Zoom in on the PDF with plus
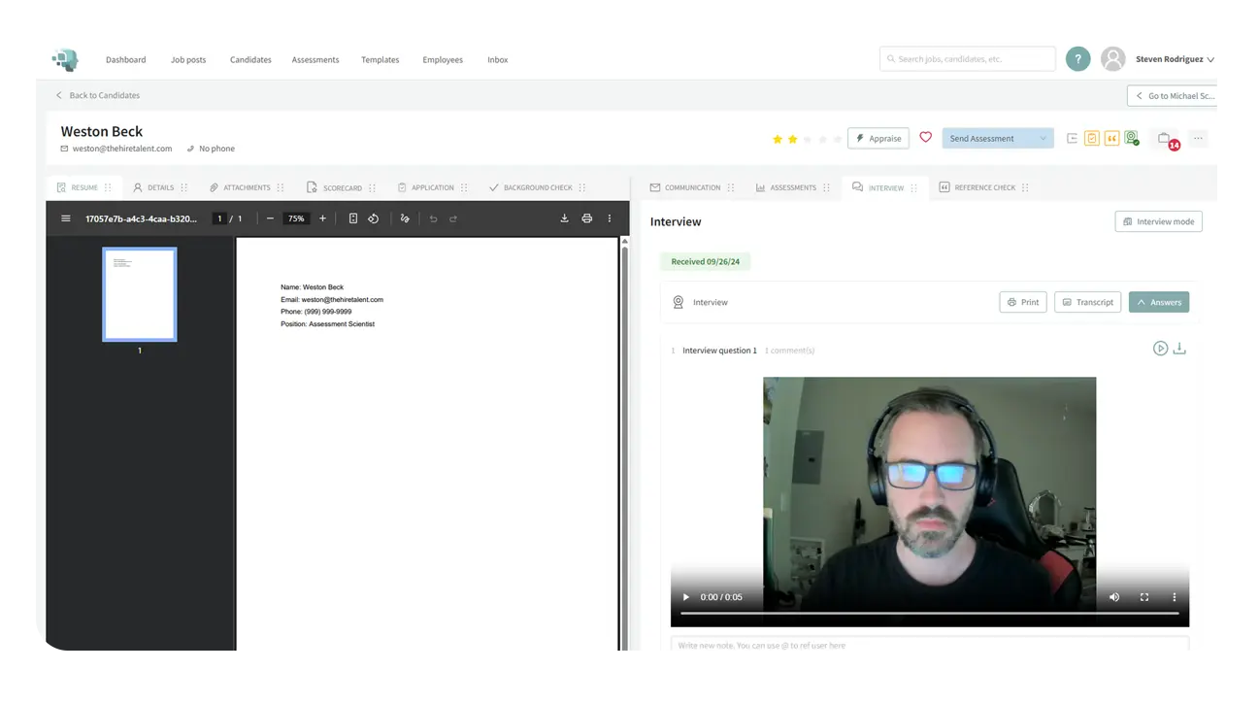Screen dimensions: 1259x704 coord(323,218)
